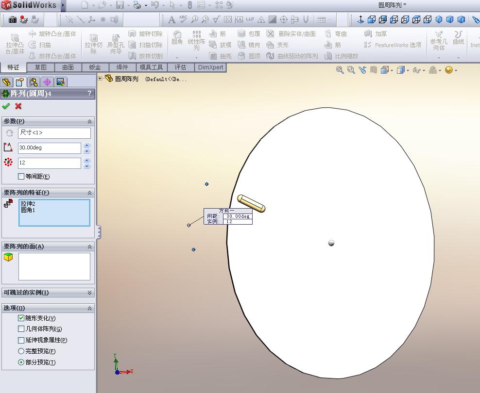Click the 线性阵列 linear pattern icon
Screen dimensions: 480x393
[196, 41]
